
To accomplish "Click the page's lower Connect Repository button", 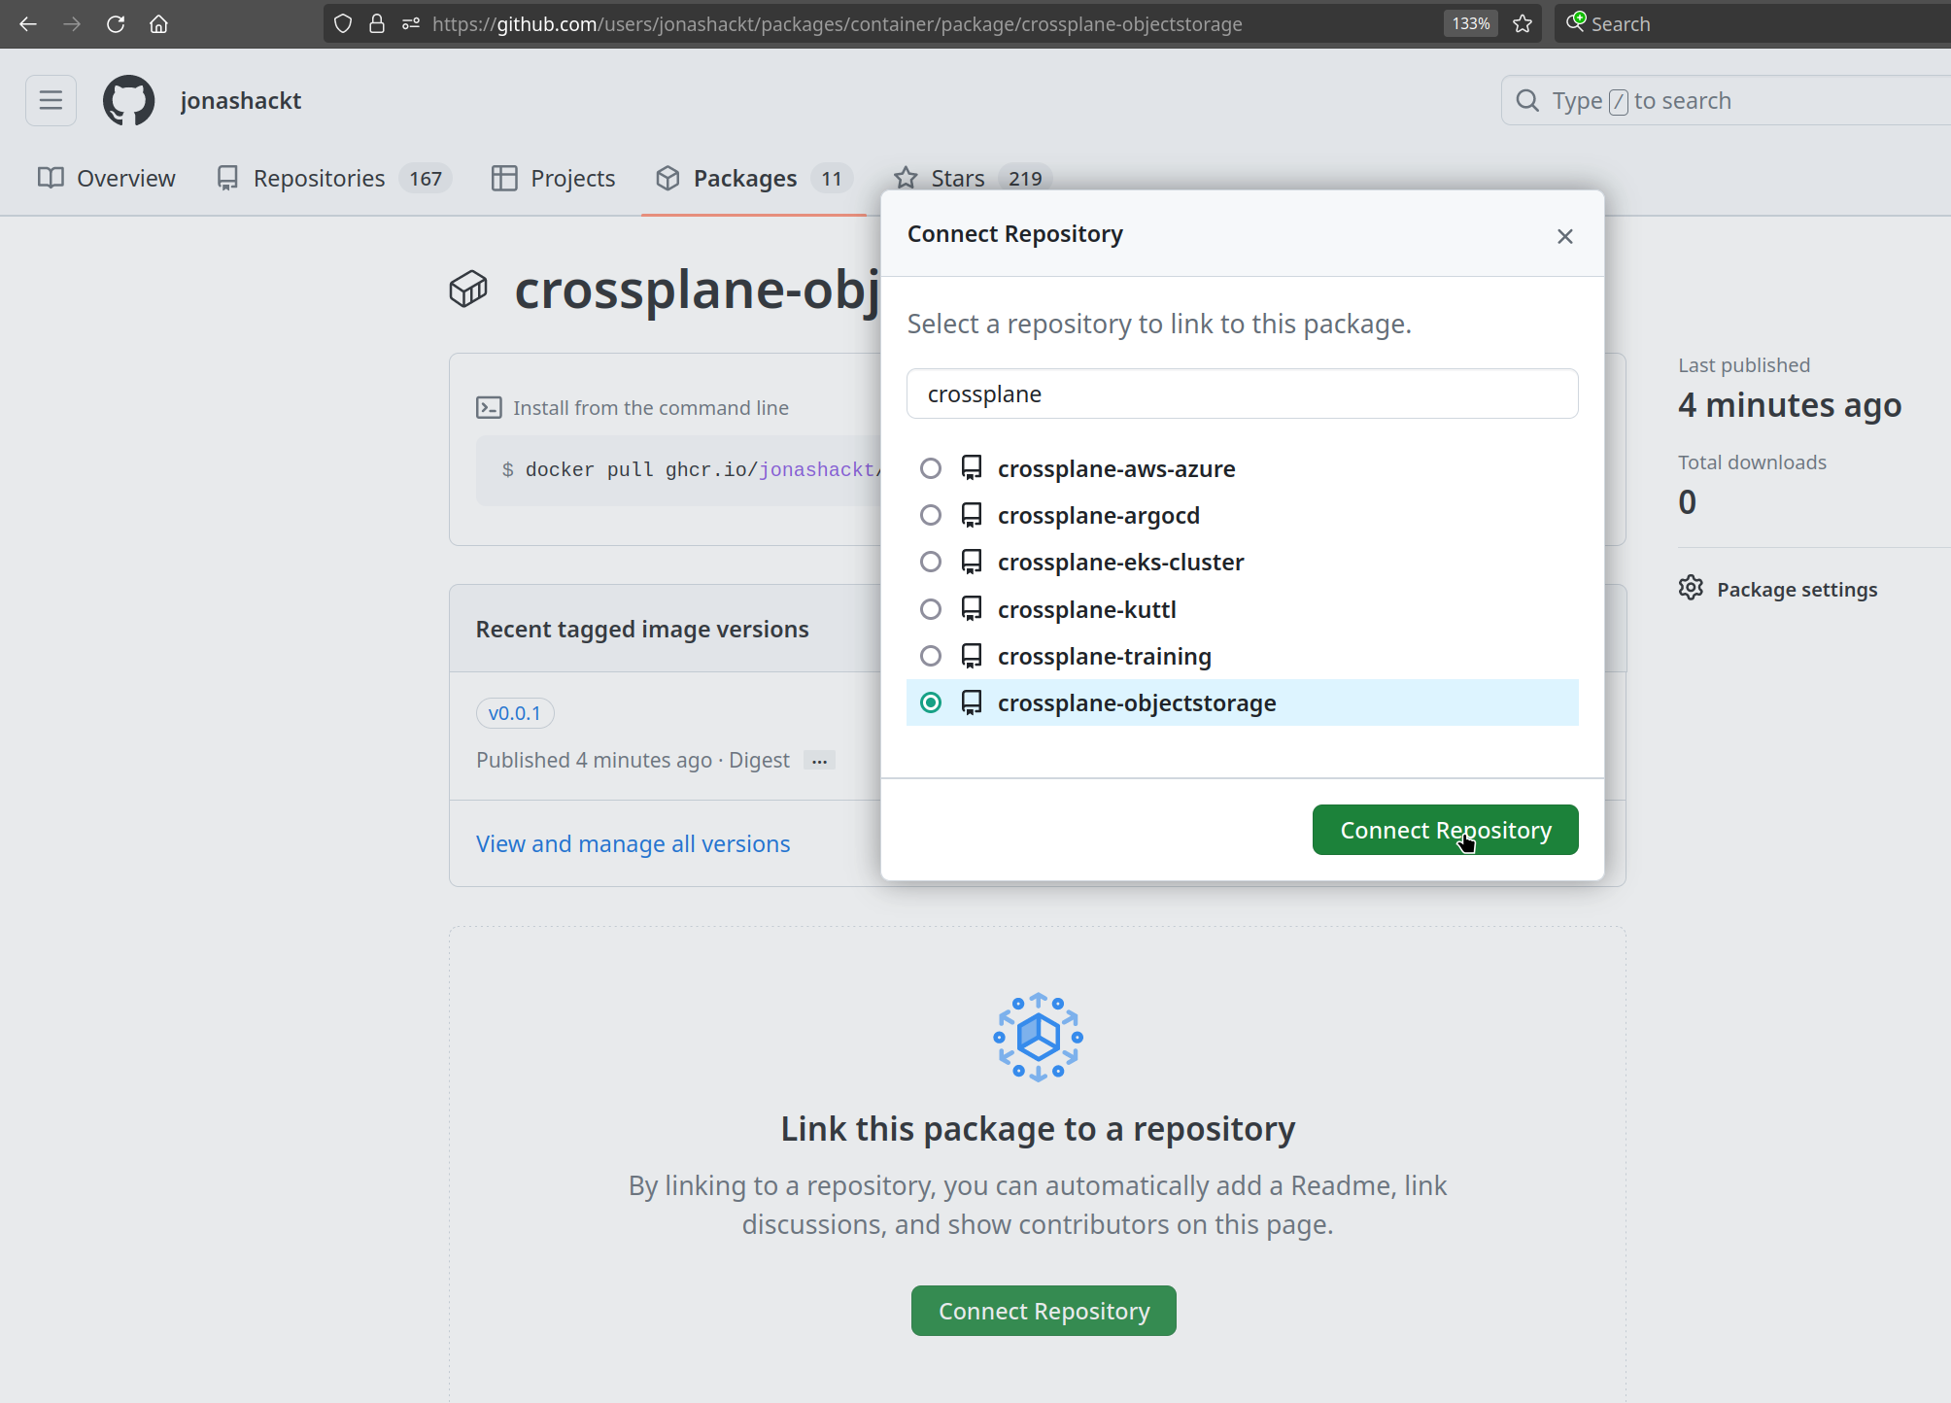I will (x=1044, y=1311).
